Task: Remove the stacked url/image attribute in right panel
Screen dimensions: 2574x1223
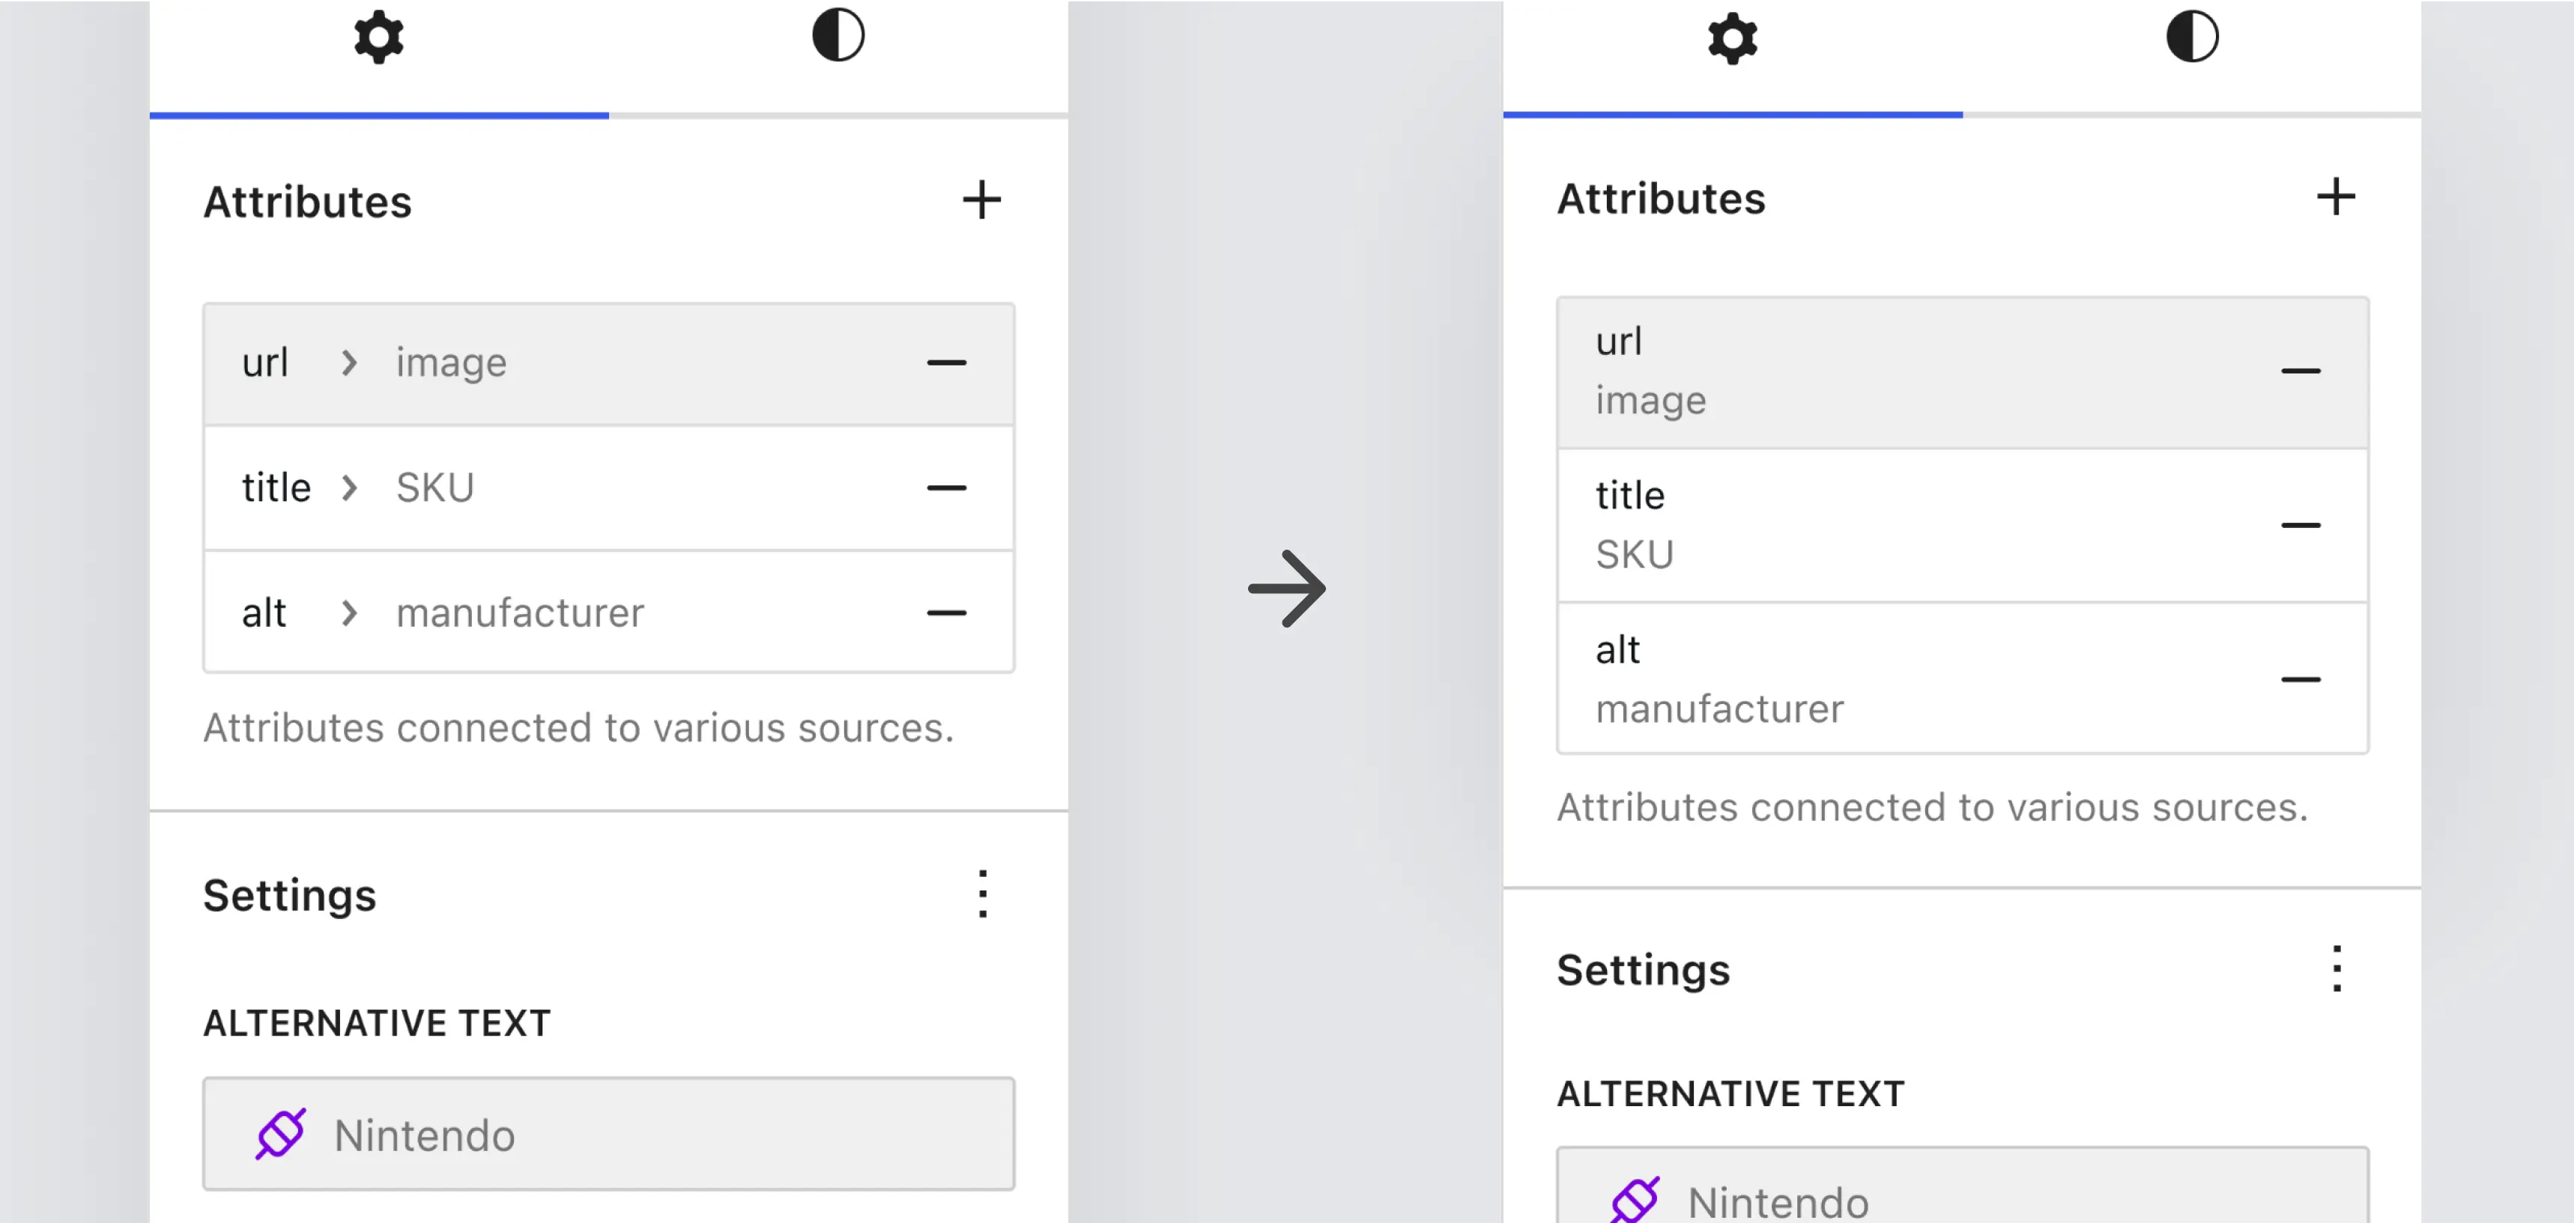Action: point(2299,371)
